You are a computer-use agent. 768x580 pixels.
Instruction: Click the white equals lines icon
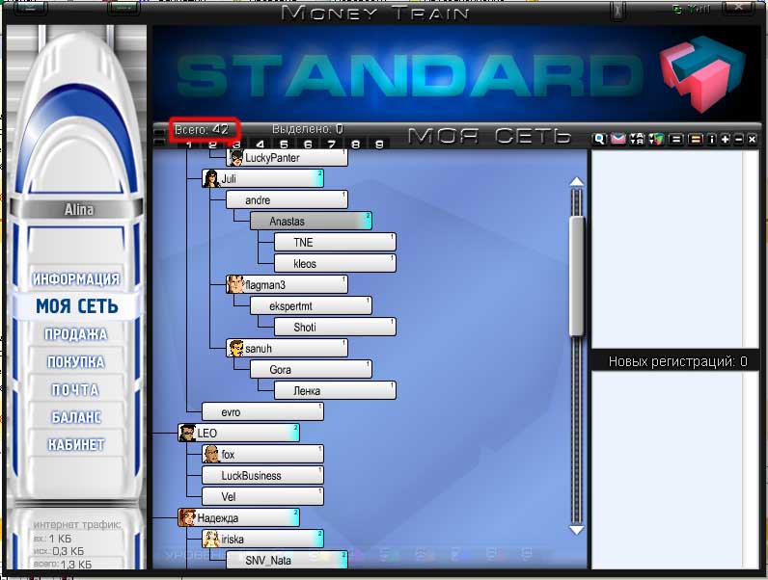pyautogui.click(x=676, y=139)
